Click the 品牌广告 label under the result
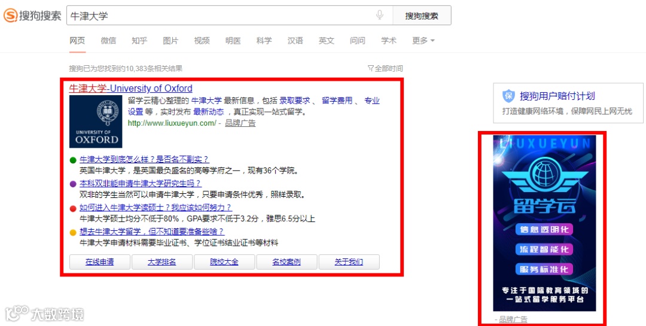The width and height of the screenshot is (646, 326). (240, 123)
